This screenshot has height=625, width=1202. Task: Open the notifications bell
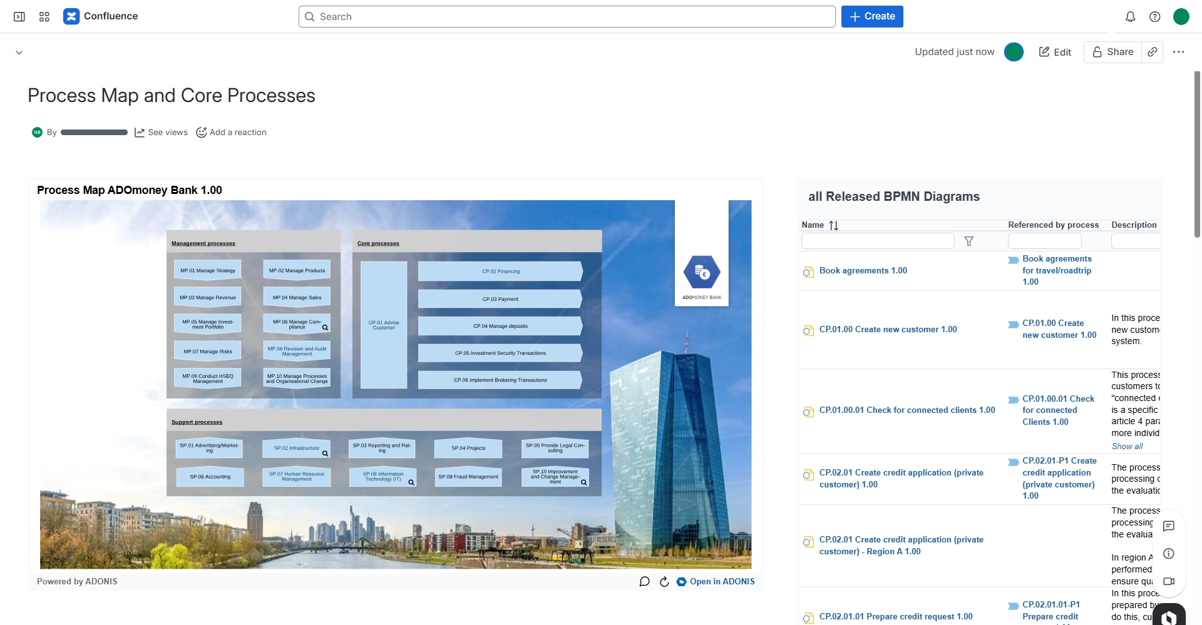pyautogui.click(x=1130, y=17)
